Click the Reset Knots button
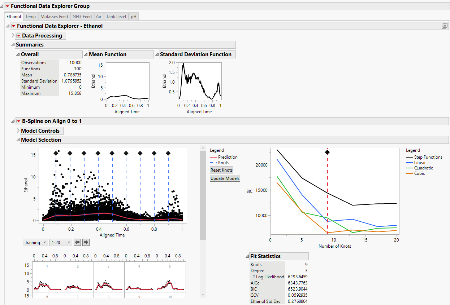This screenshot has height=305, width=450. (x=221, y=170)
